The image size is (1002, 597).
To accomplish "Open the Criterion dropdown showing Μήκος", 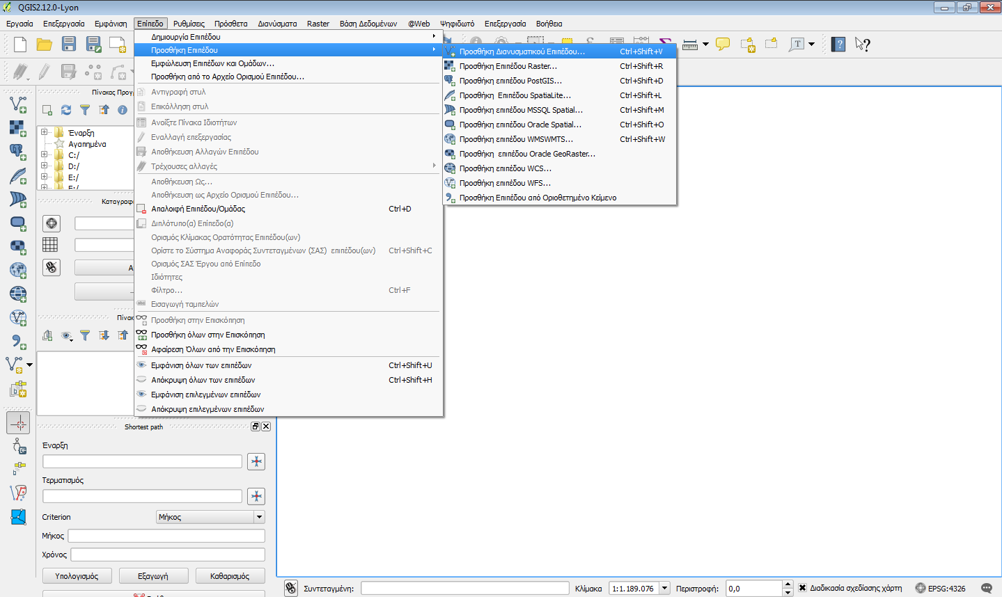I will 211,517.
